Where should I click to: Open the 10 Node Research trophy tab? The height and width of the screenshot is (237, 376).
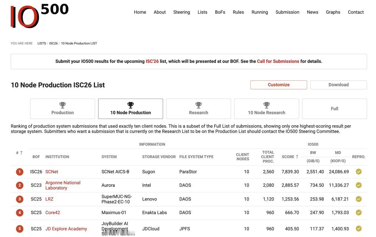click(267, 109)
